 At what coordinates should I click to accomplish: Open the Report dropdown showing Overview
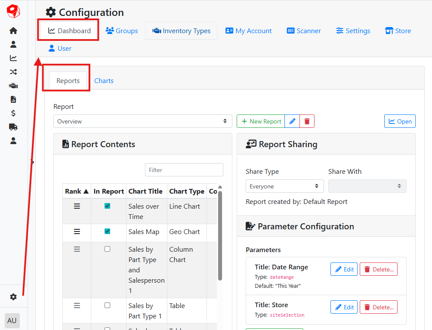pos(142,121)
